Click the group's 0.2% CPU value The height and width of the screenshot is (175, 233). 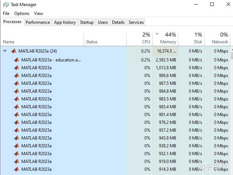click(x=145, y=51)
